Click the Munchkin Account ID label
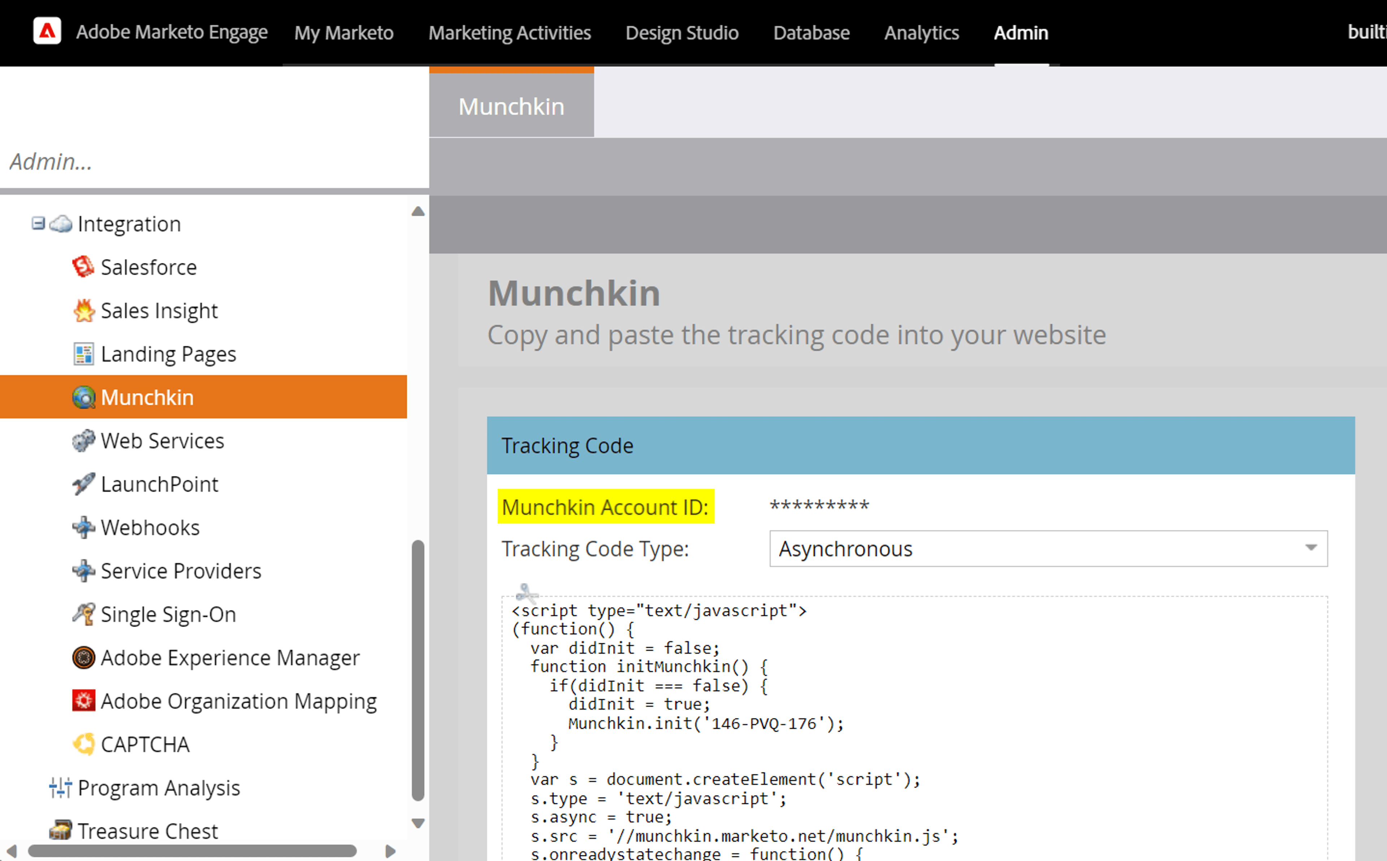 coord(605,506)
